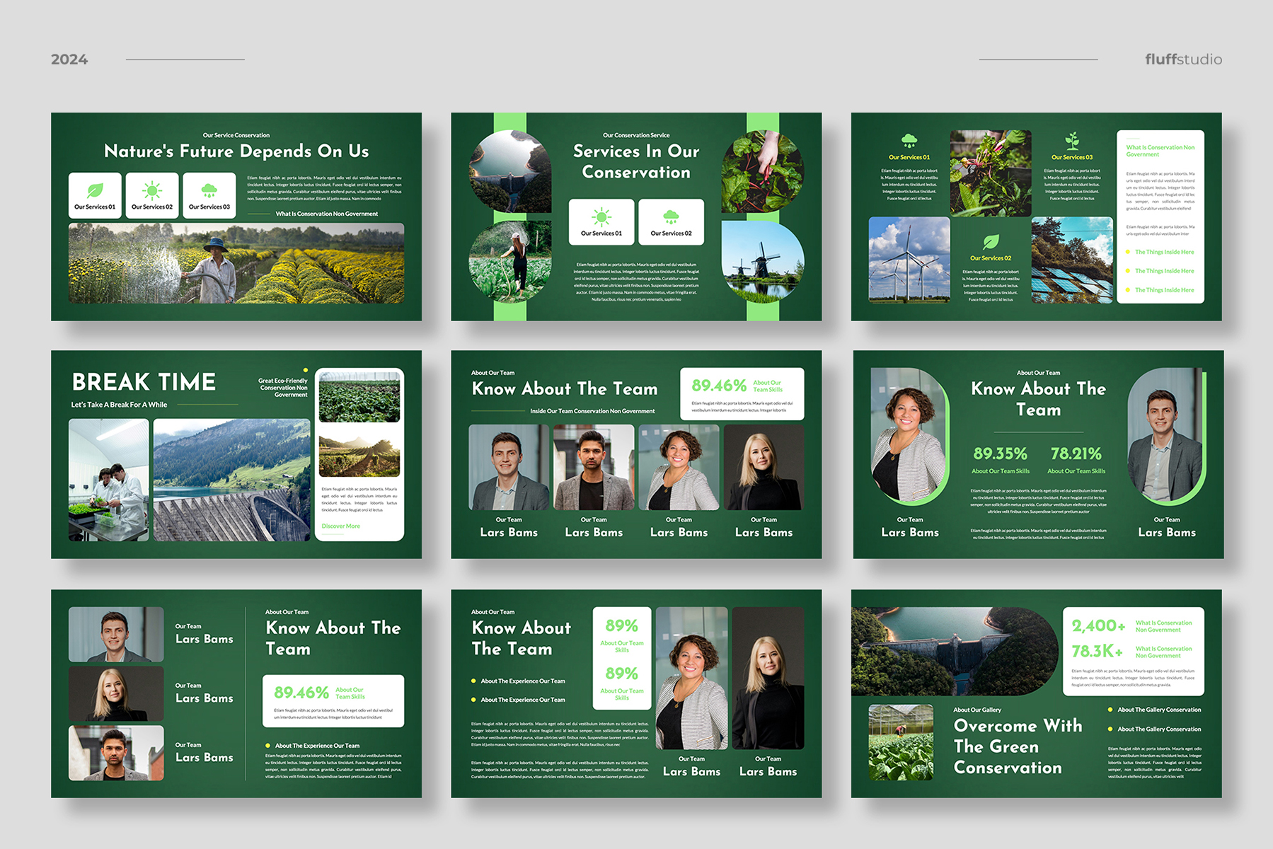Select the lab scientists photo in Break Time slide
The height and width of the screenshot is (849, 1273).
coord(109,480)
